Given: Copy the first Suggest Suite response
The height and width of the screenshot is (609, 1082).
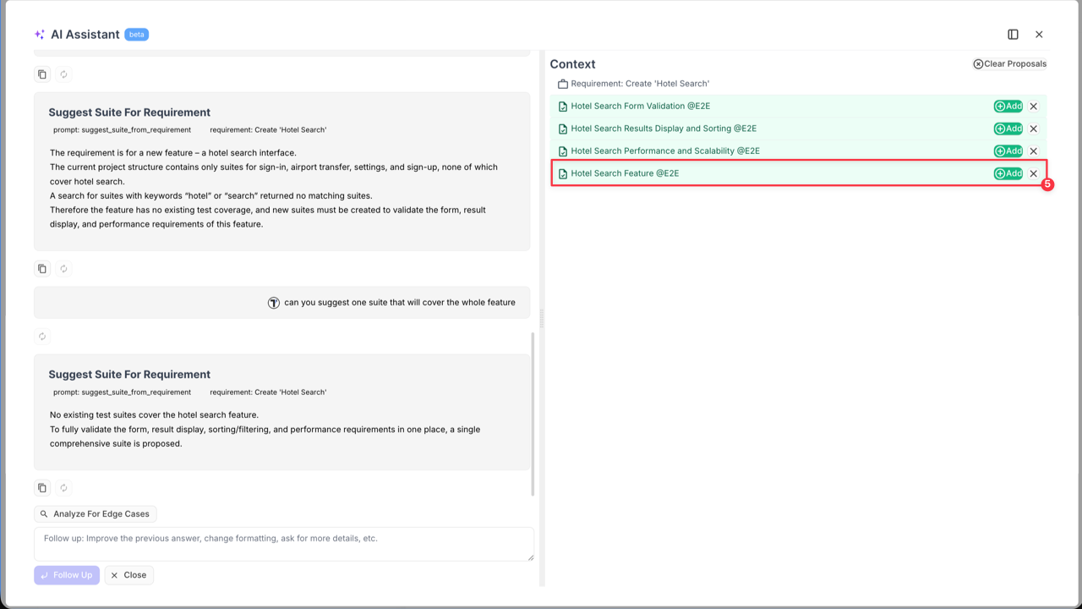Looking at the screenshot, I should pos(41,268).
